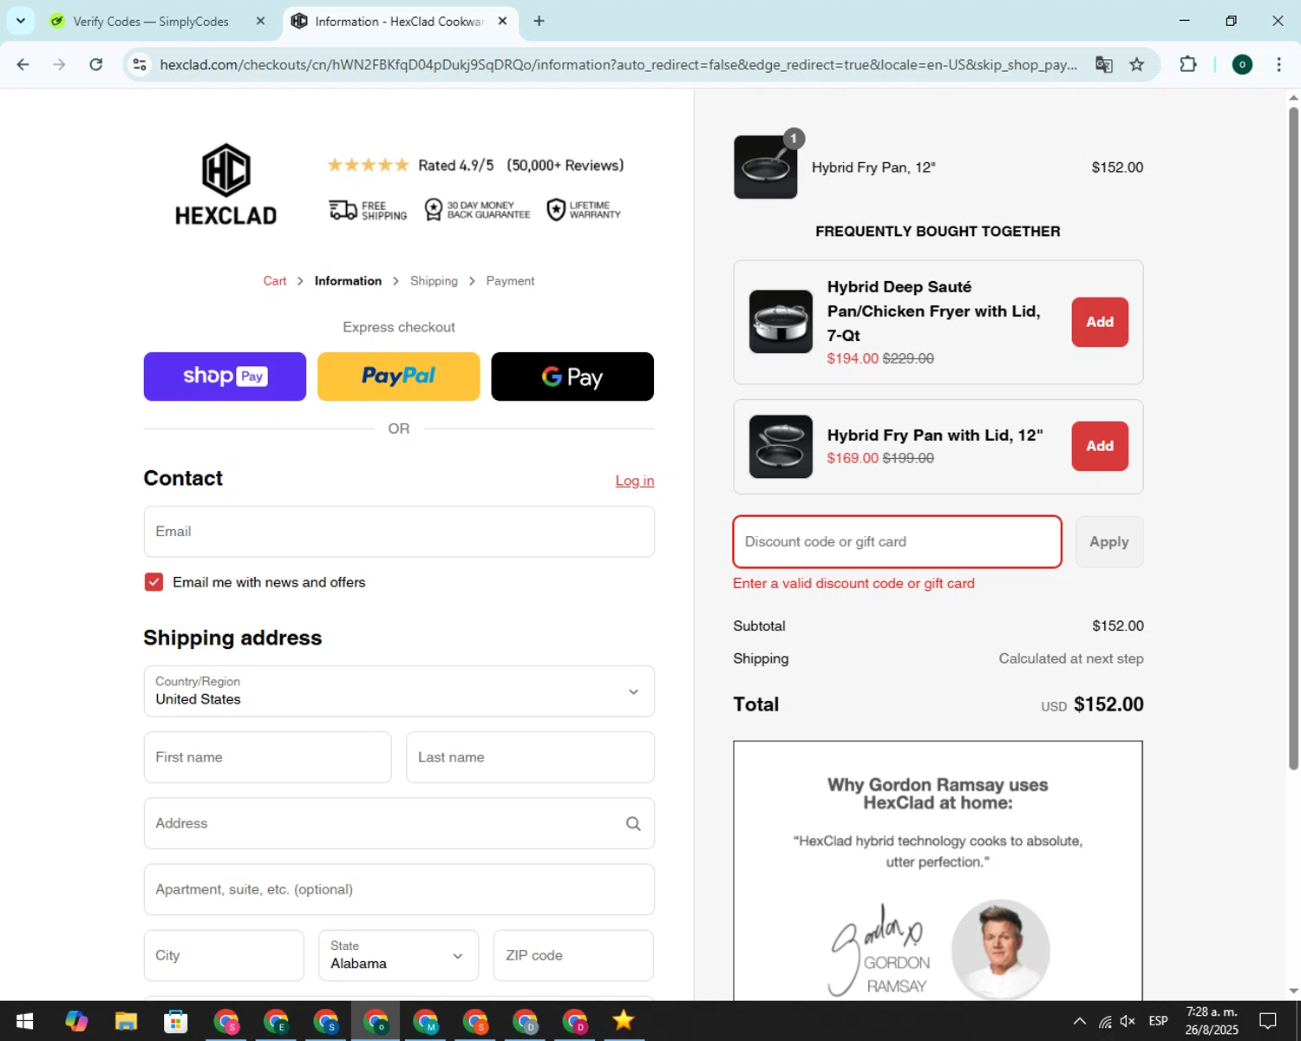Reload the checkout page
The height and width of the screenshot is (1041, 1301).
coord(96,64)
